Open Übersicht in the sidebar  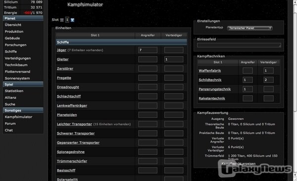[13, 25]
